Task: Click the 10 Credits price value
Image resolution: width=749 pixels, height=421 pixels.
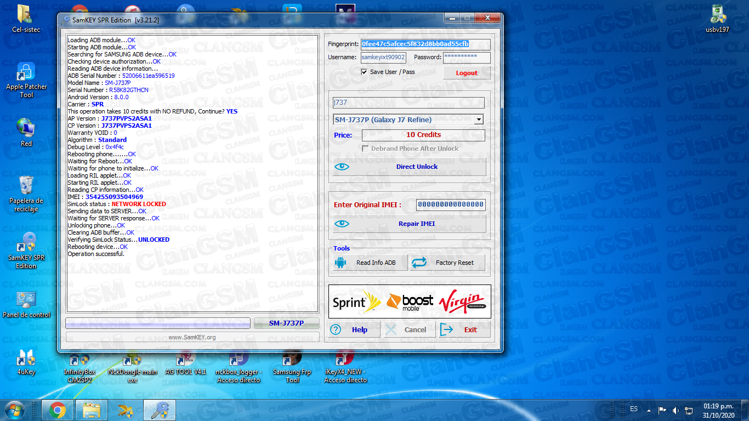Action: pyautogui.click(x=423, y=135)
